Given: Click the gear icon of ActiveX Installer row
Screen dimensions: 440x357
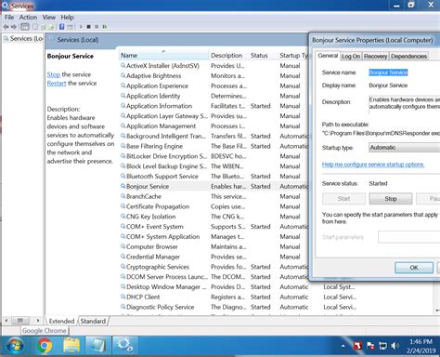Looking at the screenshot, I should click(x=123, y=65).
